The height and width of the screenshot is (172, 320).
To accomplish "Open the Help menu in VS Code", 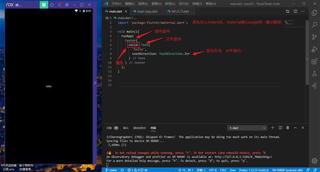I will [x=211, y=4].
